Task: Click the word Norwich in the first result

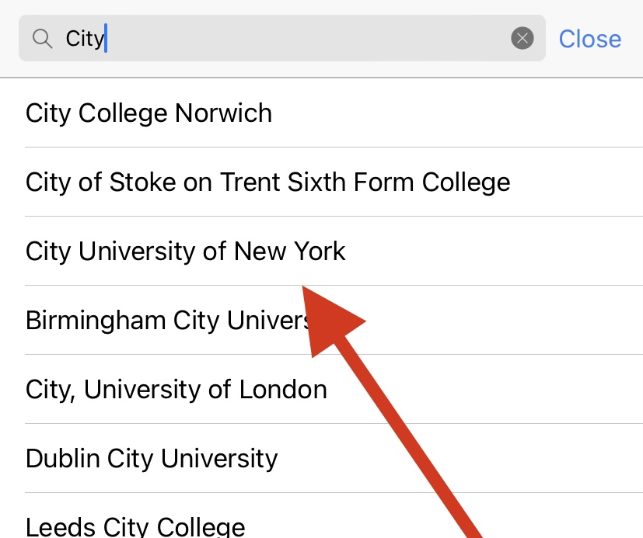Action: tap(223, 113)
